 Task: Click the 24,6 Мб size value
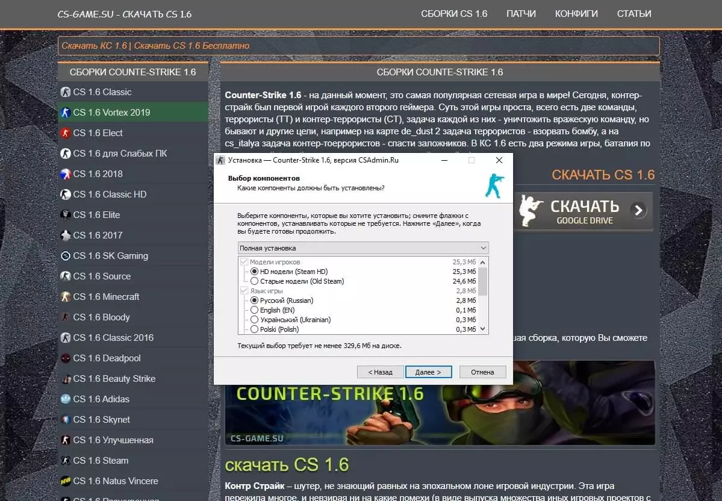pyautogui.click(x=464, y=281)
